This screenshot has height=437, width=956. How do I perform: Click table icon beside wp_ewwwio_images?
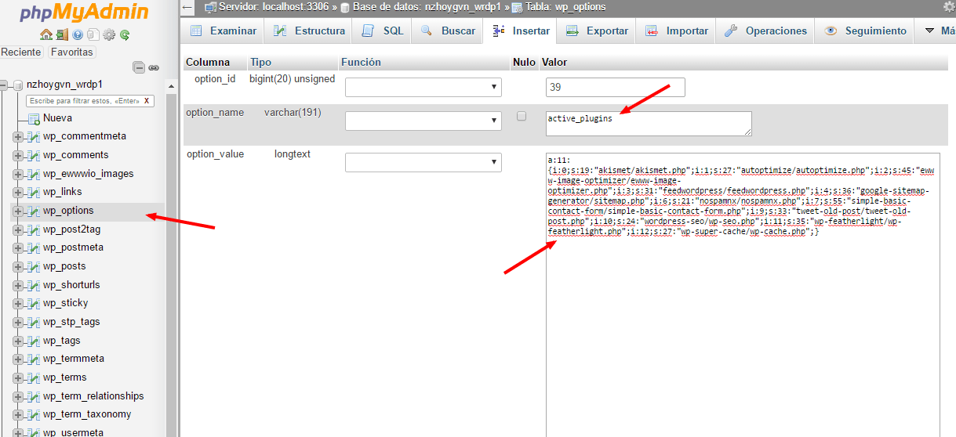pos(33,174)
